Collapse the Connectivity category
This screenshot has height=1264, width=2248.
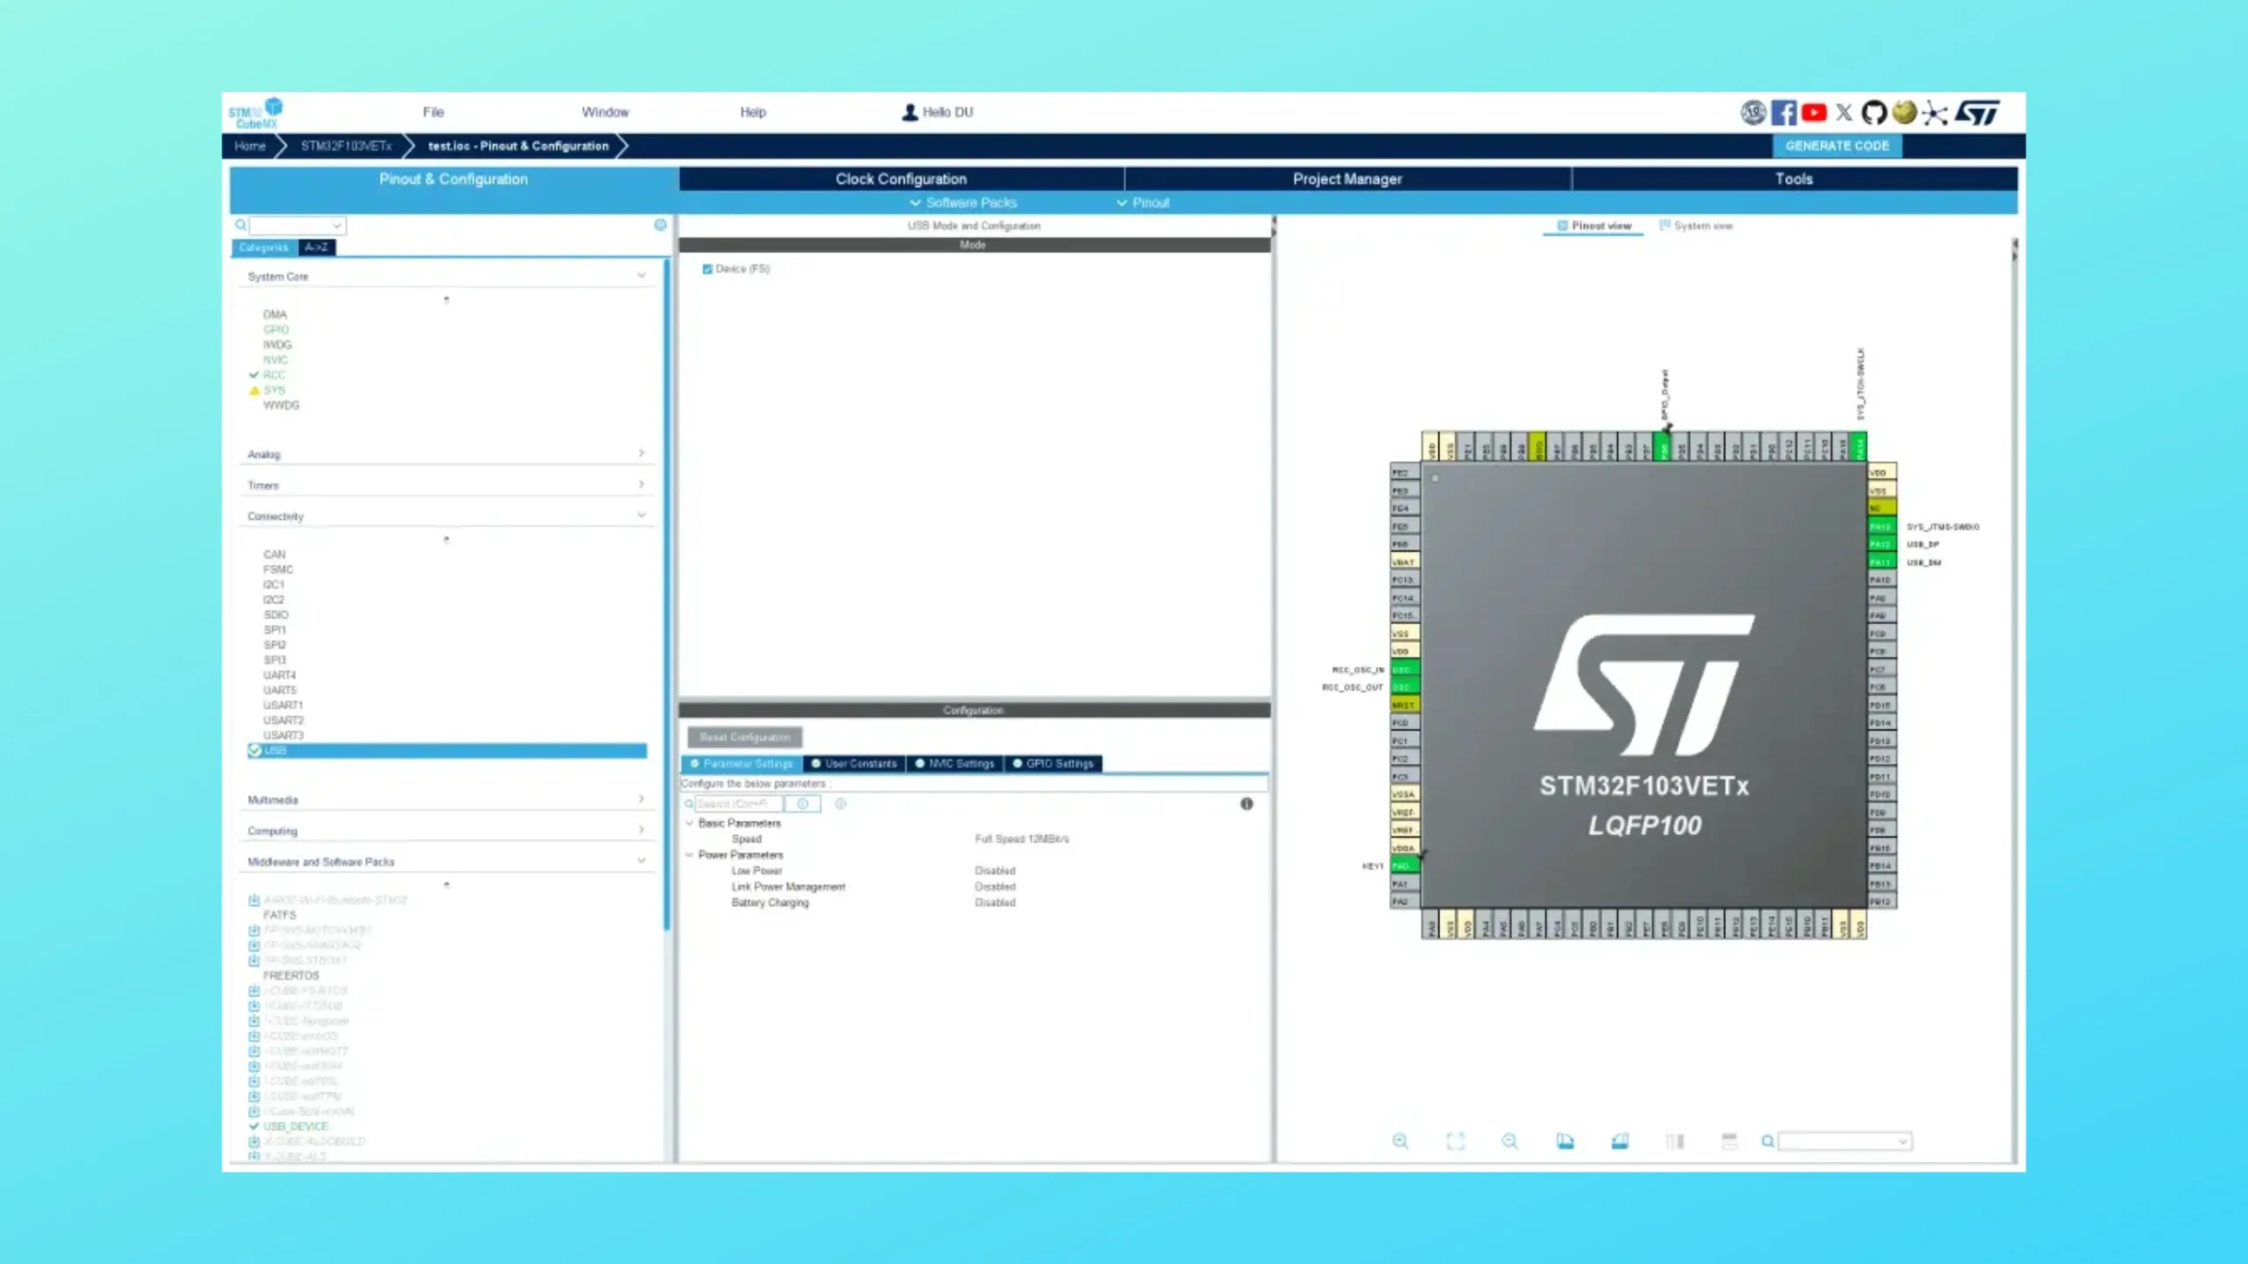[x=641, y=516]
